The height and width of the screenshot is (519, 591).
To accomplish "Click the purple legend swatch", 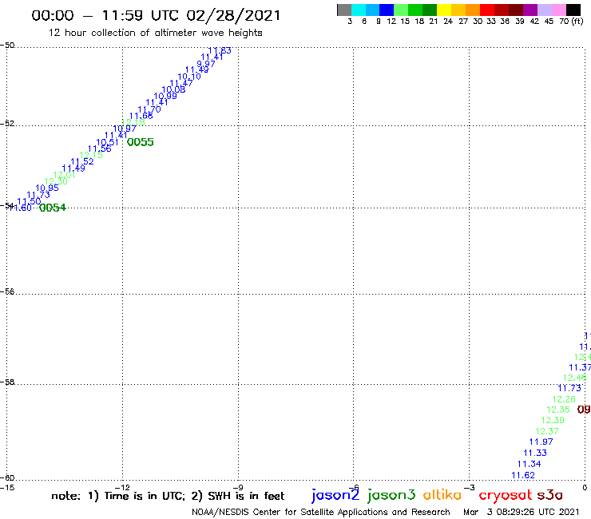I will coord(530,10).
